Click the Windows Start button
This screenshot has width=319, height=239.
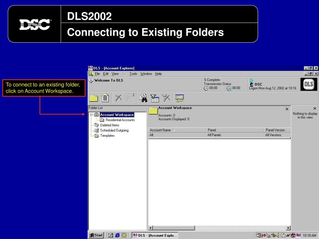coord(96,235)
